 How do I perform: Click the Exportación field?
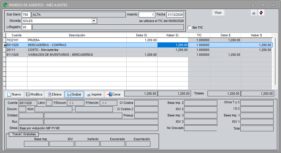[138, 144]
